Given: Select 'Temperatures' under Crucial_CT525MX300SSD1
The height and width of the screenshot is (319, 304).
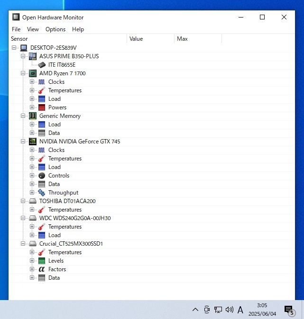Looking at the screenshot, I should [x=65, y=252].
